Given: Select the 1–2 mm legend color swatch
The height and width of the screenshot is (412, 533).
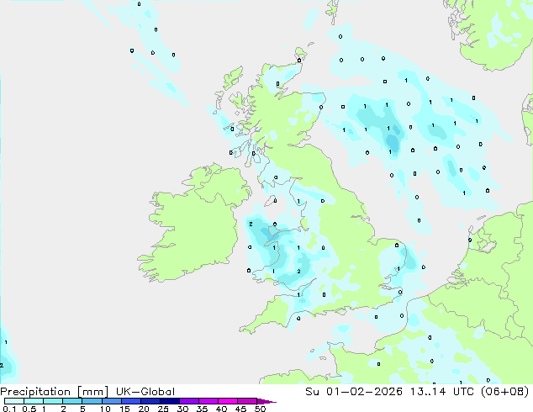Looking at the screenshot, I should coord(53,401).
